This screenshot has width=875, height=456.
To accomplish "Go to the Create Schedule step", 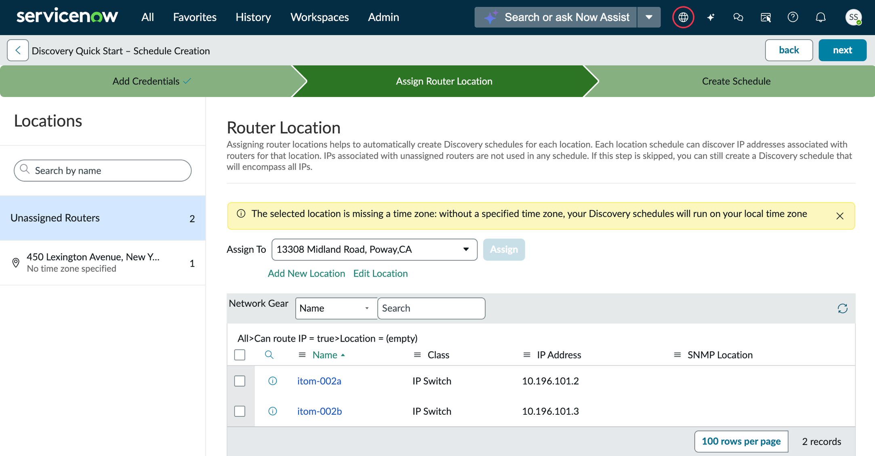I will tap(736, 81).
